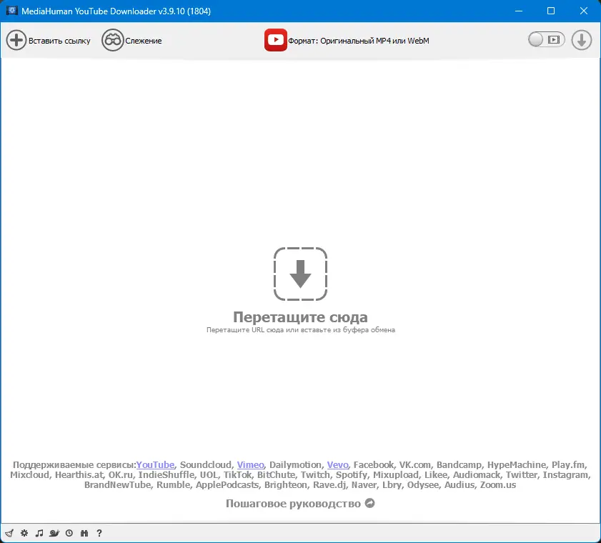This screenshot has height=543, width=601.
Task: Follow the YouTube supported service link
Action: [156, 464]
